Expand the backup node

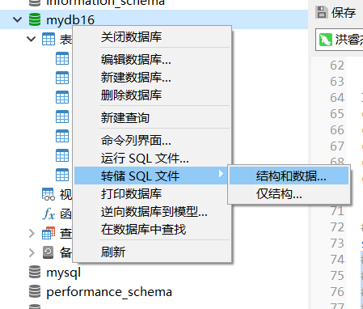click(32, 252)
